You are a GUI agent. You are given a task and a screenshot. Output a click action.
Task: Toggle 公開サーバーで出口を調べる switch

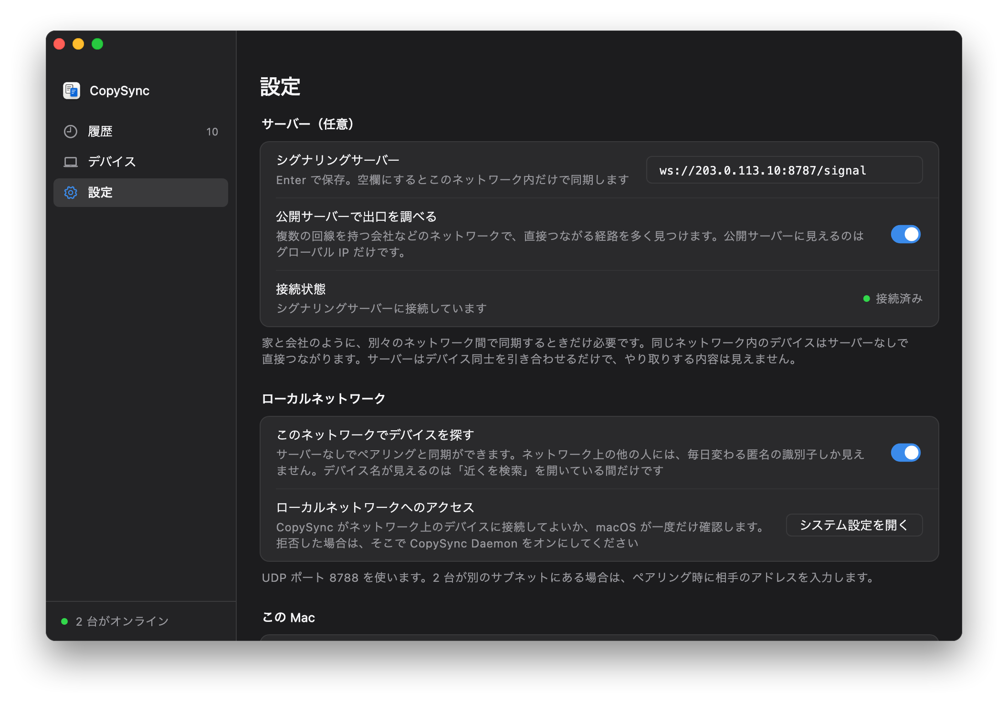(x=905, y=234)
